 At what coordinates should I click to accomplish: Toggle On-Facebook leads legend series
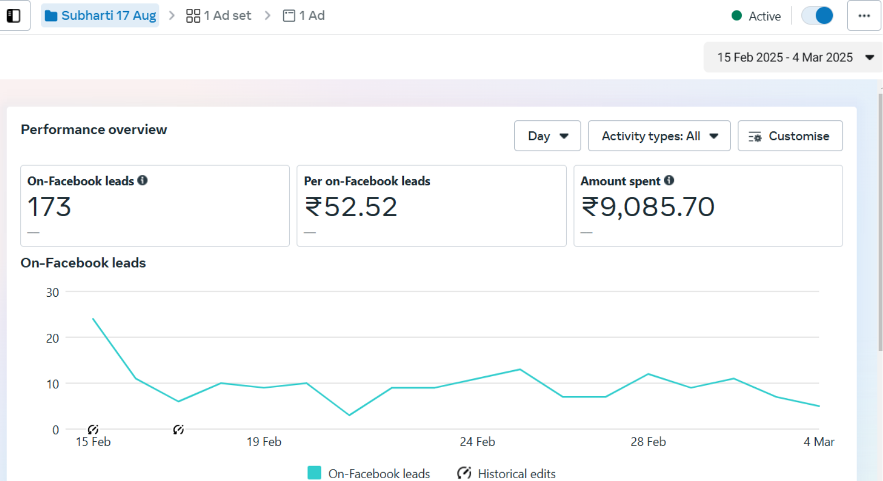click(x=369, y=473)
